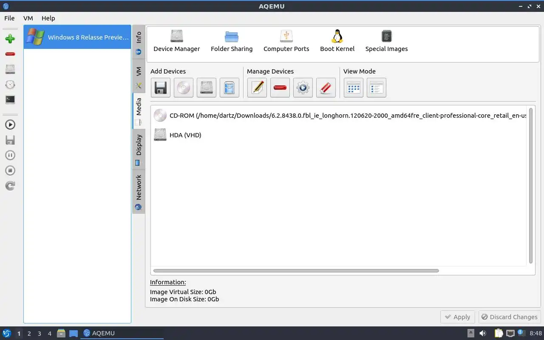Open Boot Kernel settings
The height and width of the screenshot is (340, 544).
pos(337,41)
